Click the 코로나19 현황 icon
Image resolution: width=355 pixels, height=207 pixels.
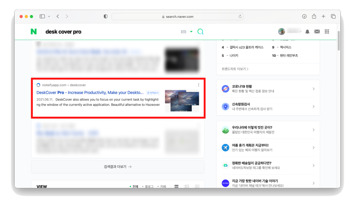225,89
